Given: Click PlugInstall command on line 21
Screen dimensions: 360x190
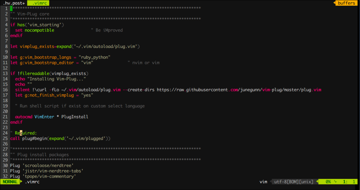Looking at the screenshot, I should (75, 117).
